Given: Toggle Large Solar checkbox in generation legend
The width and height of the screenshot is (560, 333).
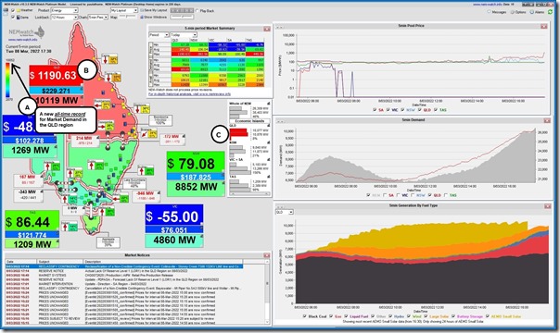Looking at the screenshot, I should click(426, 316).
